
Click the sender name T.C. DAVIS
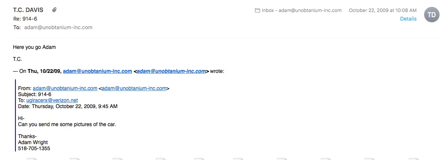click(x=28, y=10)
